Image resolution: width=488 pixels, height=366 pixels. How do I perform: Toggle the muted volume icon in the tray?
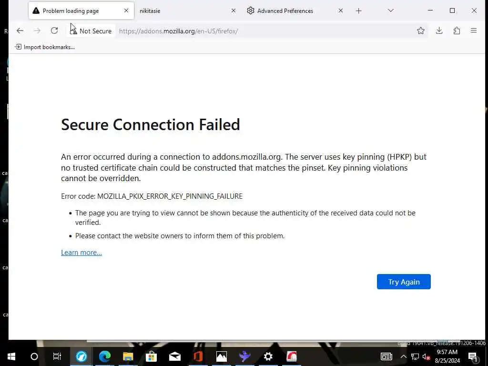click(427, 356)
